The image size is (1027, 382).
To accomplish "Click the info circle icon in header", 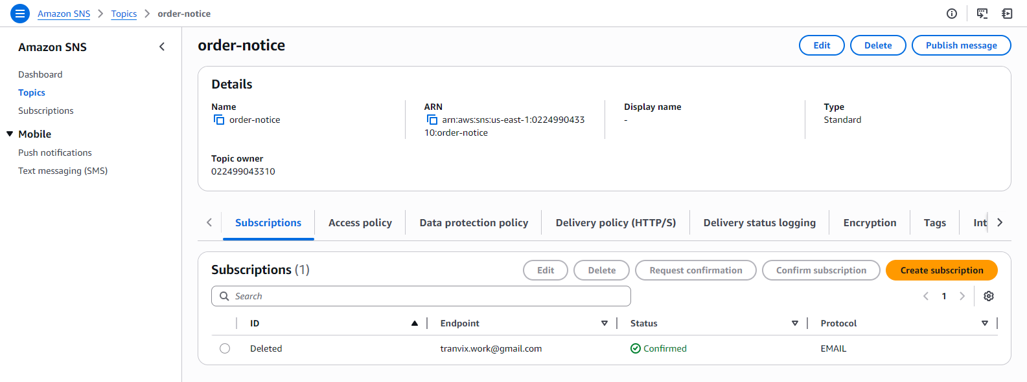I will pyautogui.click(x=952, y=14).
